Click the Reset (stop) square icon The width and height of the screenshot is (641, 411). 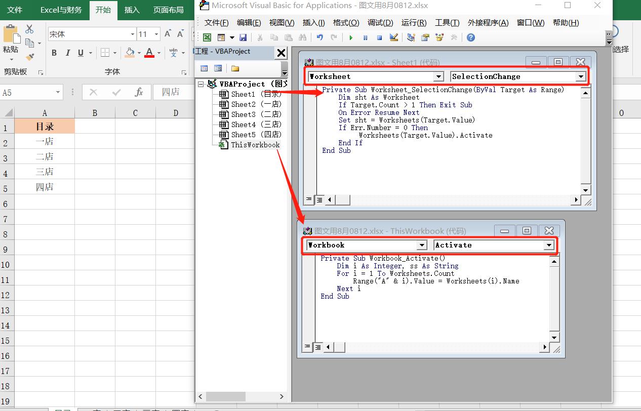(379, 37)
